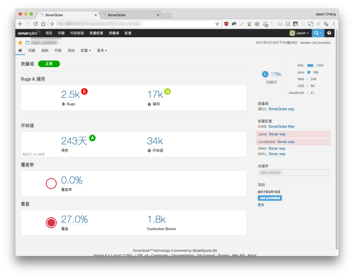Open 质量配置 in the top navigation

[x=96, y=33]
